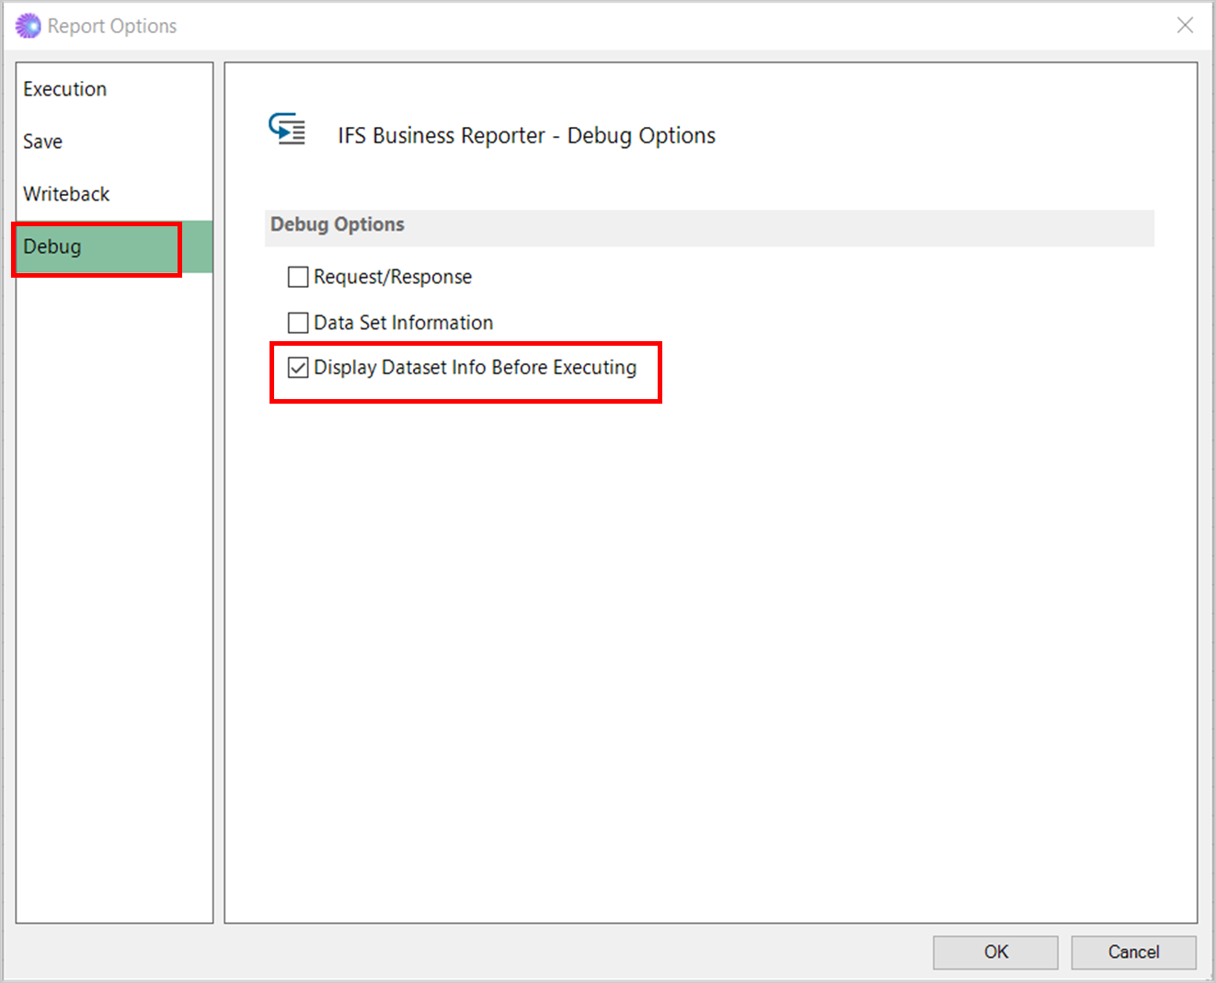Click the IFS Business Reporter - Debug Options heading
The image size is (1216, 983).
[526, 135]
